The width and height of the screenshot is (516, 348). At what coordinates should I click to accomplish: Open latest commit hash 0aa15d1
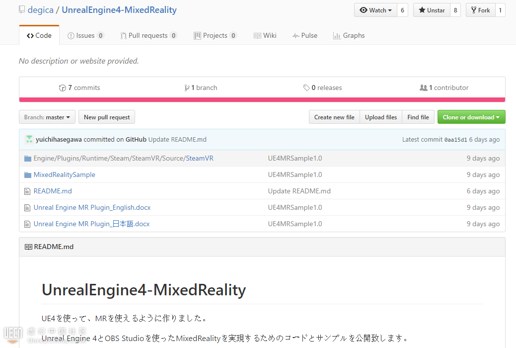(x=455, y=140)
